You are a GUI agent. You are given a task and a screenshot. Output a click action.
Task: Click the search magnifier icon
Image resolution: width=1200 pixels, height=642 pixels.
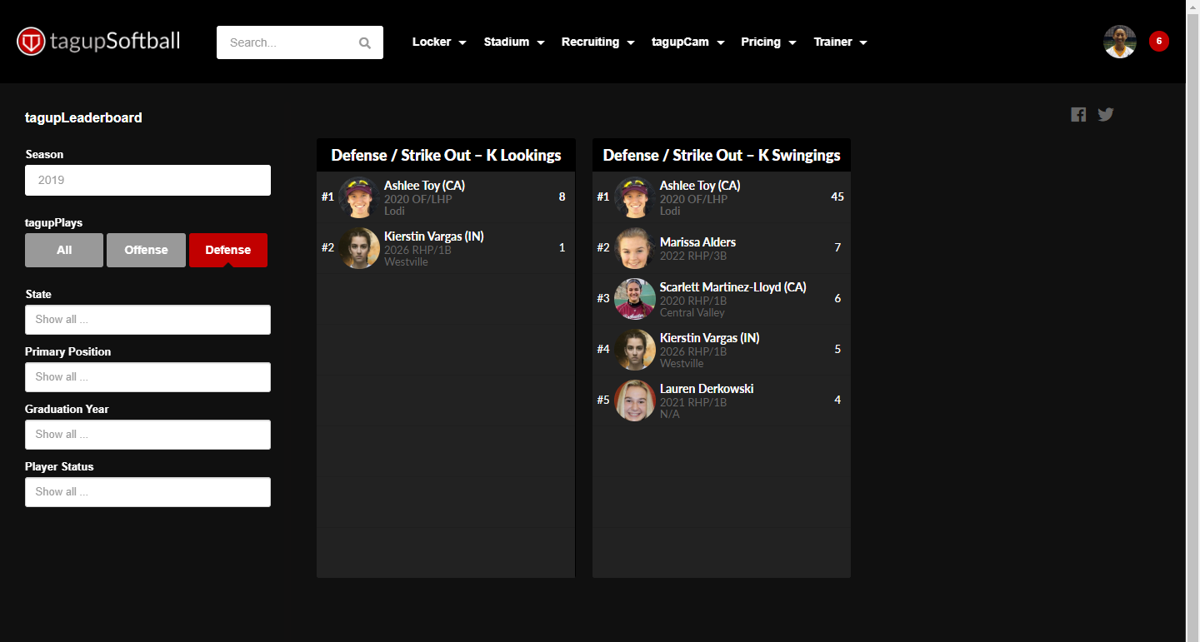click(x=364, y=43)
